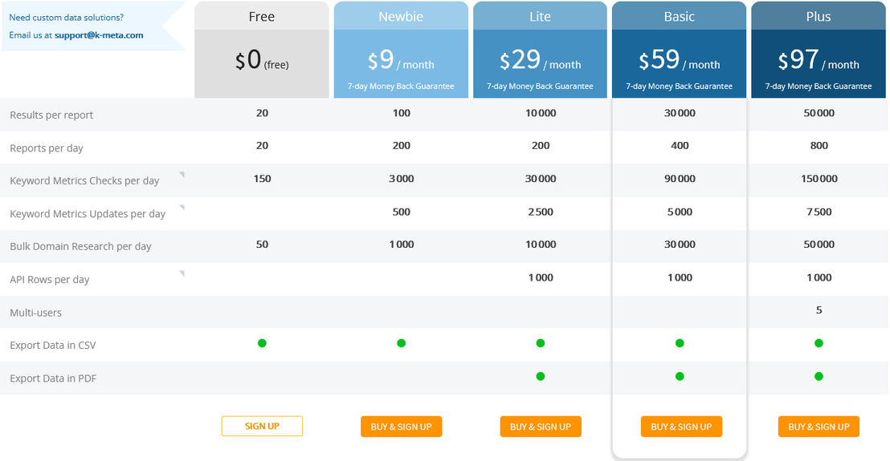
Task: Click Bulk Domain Research per day label
Action: tap(80, 246)
